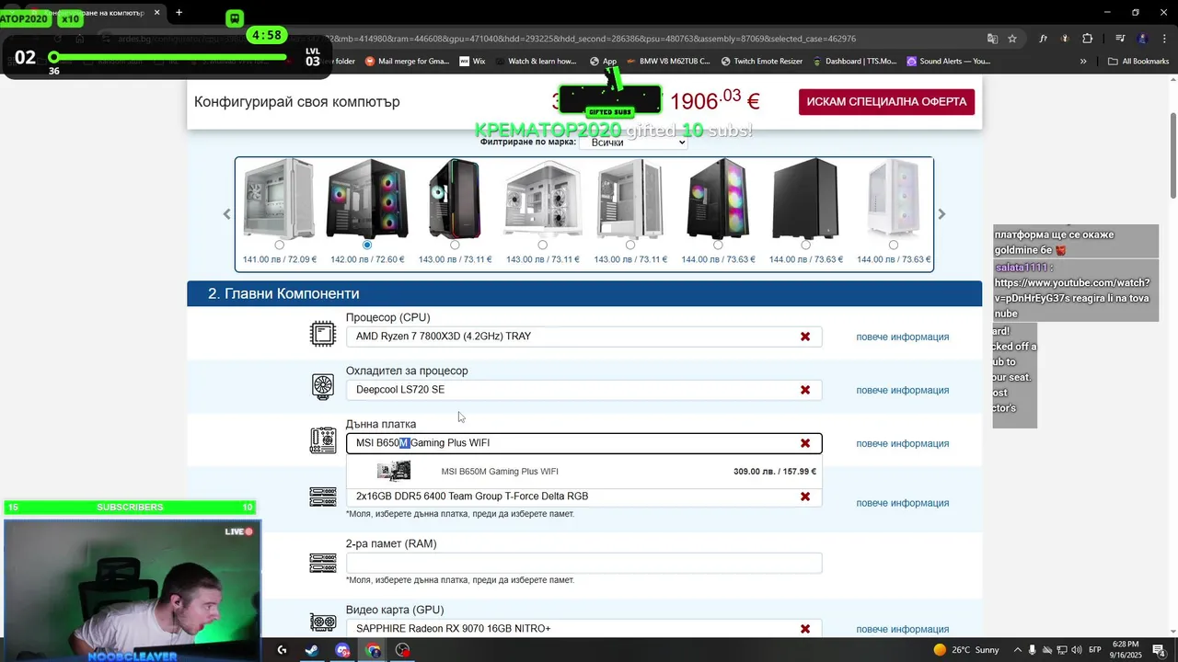
Task: Open a new browser tab with plus
Action: click(x=179, y=13)
